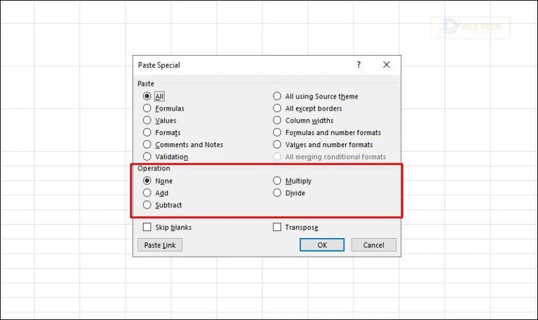Choose the Subtract operation
Image resolution: width=538 pixels, height=320 pixels.
(147, 205)
